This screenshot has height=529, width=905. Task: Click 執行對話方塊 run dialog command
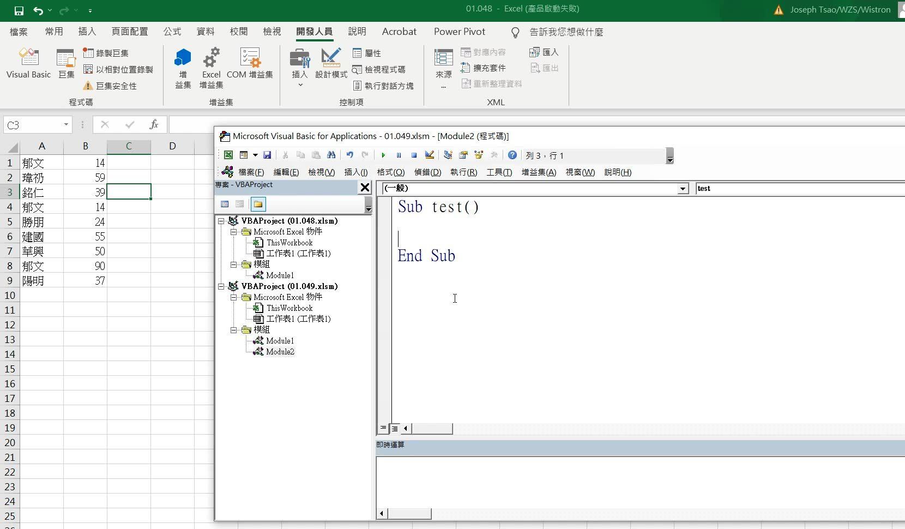pos(383,86)
